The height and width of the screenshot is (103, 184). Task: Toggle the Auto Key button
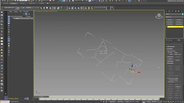[148, 102]
